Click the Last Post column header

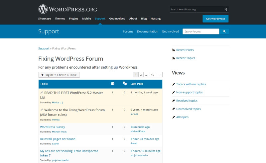[137, 84]
